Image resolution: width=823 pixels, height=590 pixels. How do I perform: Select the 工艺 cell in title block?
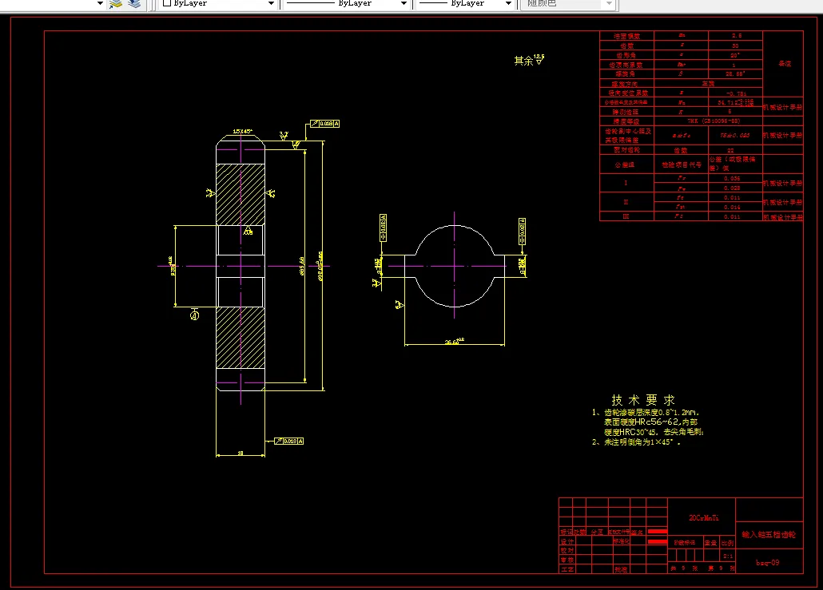(x=567, y=569)
